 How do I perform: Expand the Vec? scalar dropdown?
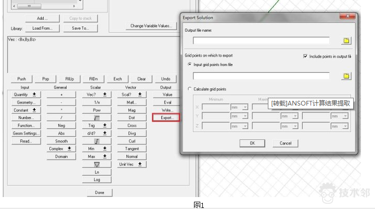coord(97,95)
